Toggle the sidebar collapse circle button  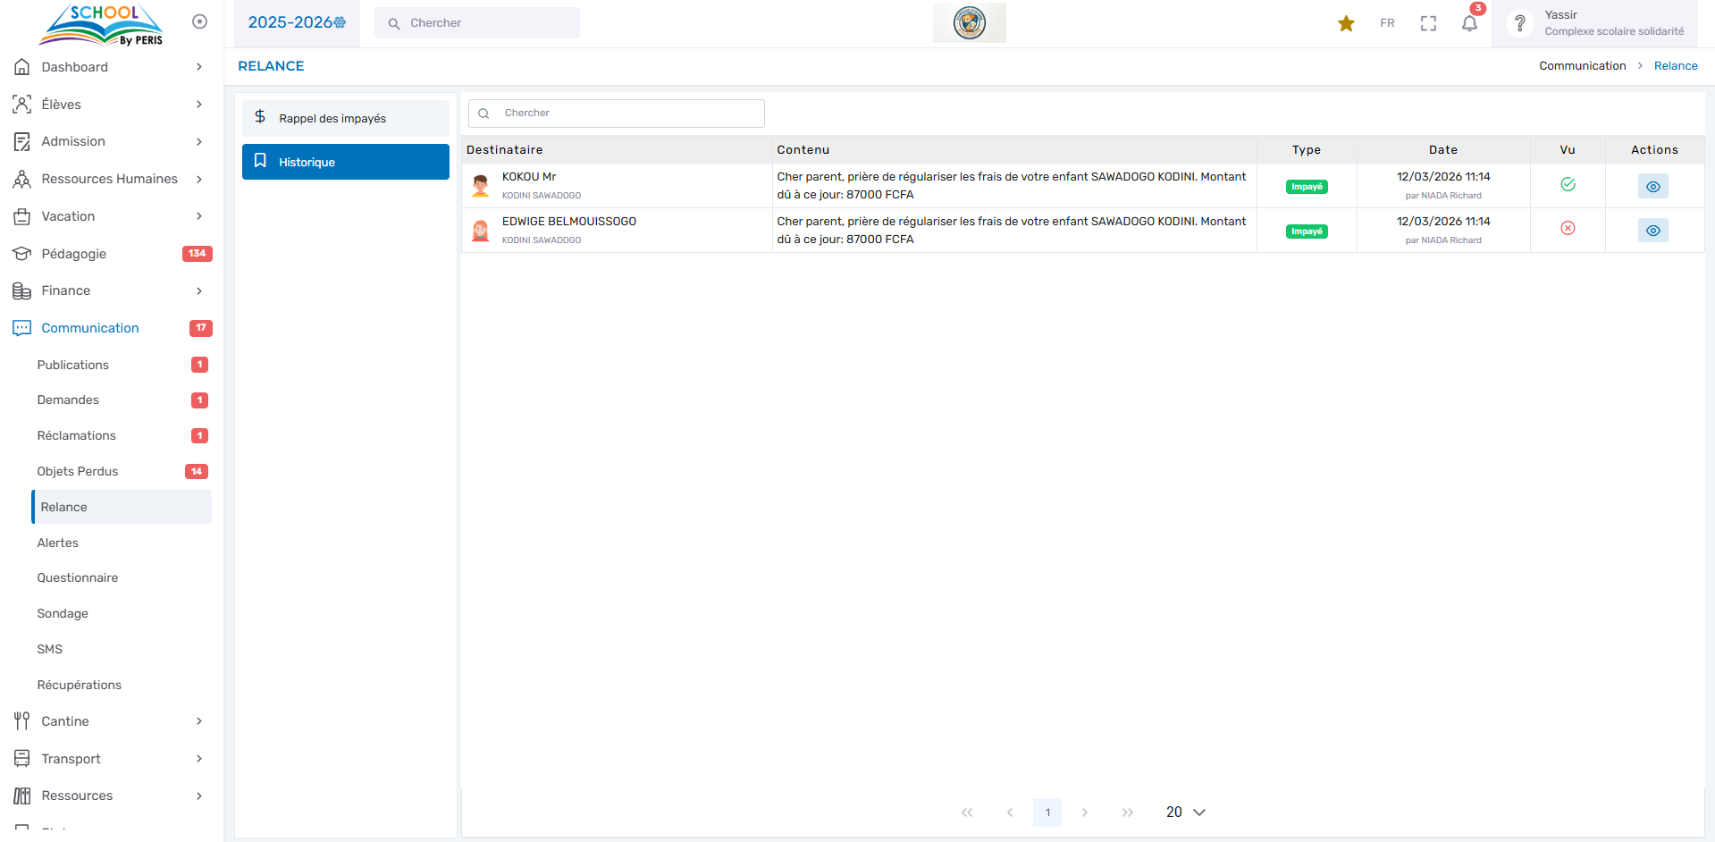[199, 21]
